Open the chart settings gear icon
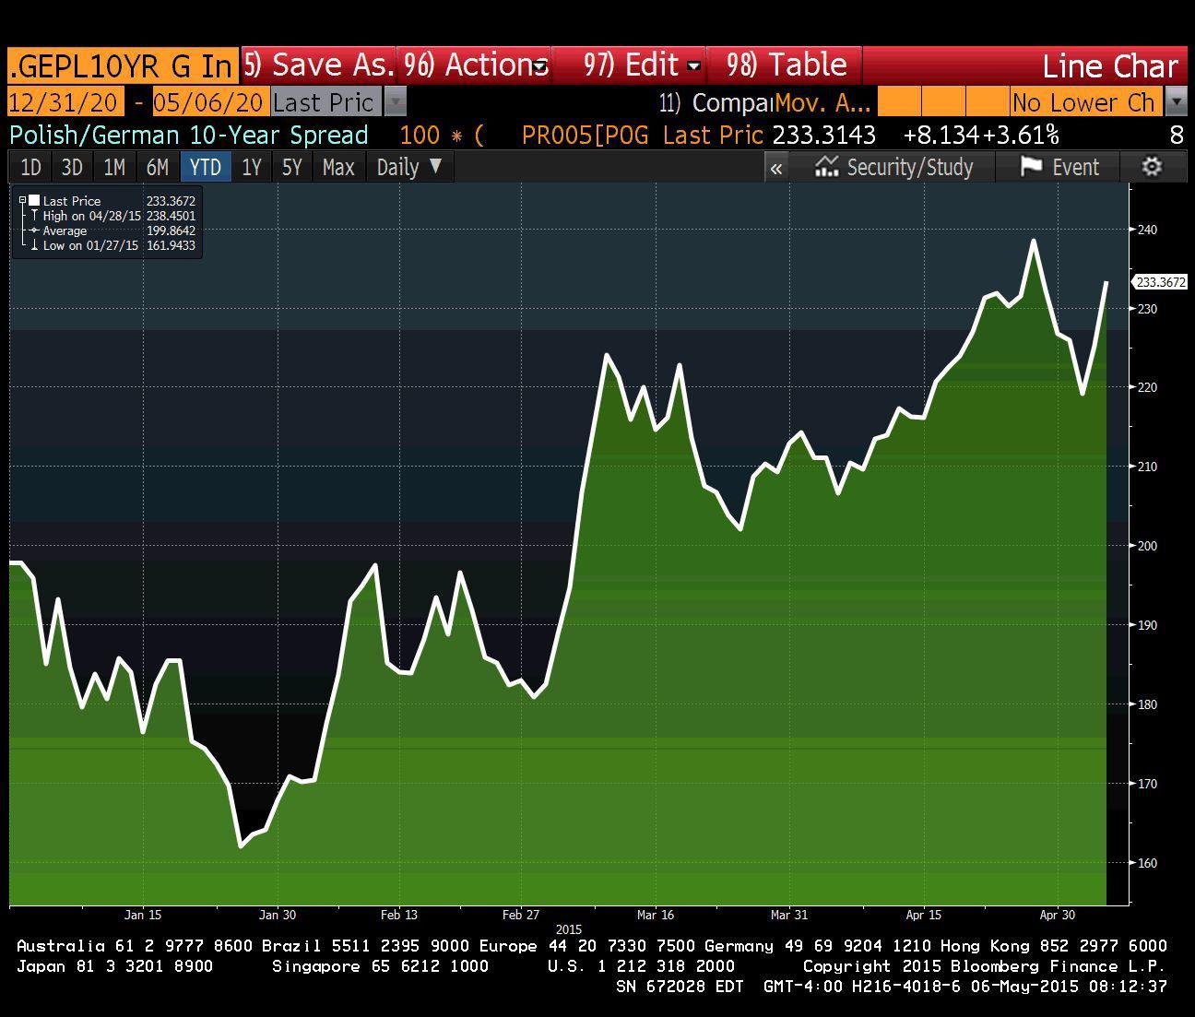The image size is (1195, 1017). (1152, 167)
